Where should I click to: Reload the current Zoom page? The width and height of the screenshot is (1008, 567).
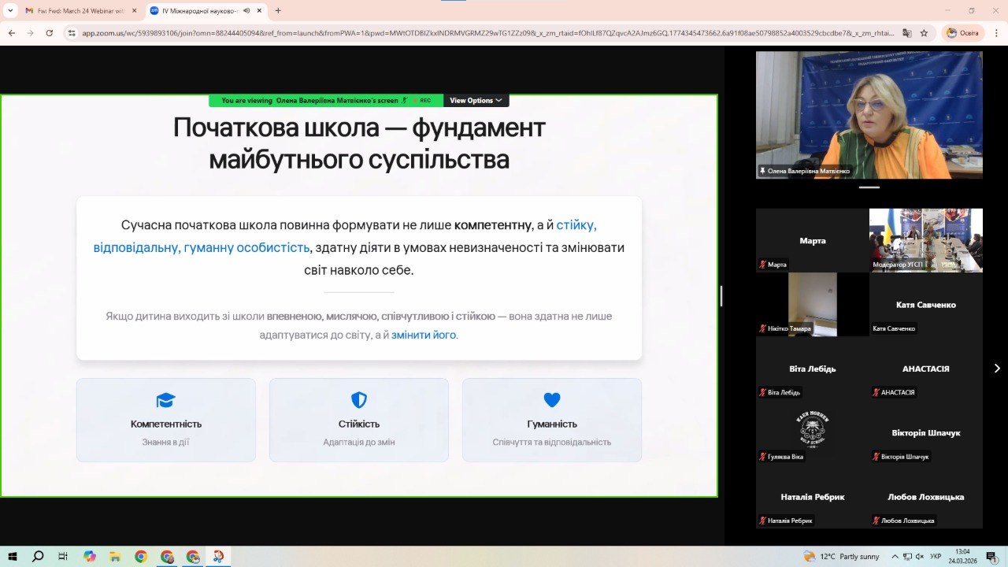[x=48, y=32]
